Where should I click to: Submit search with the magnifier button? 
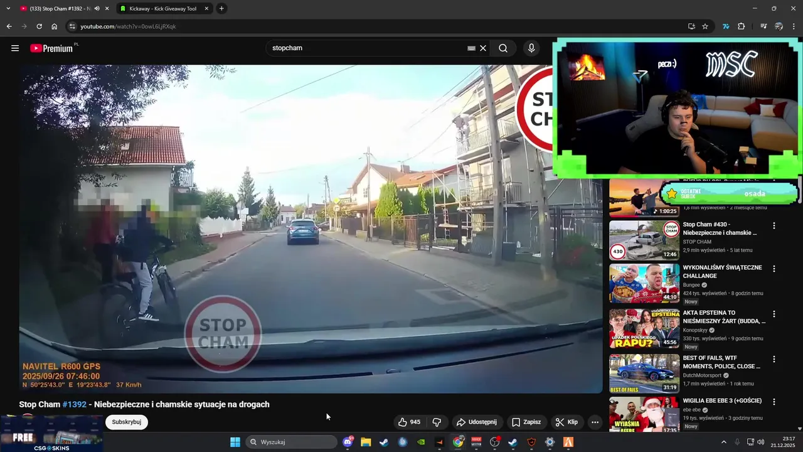[x=503, y=48]
